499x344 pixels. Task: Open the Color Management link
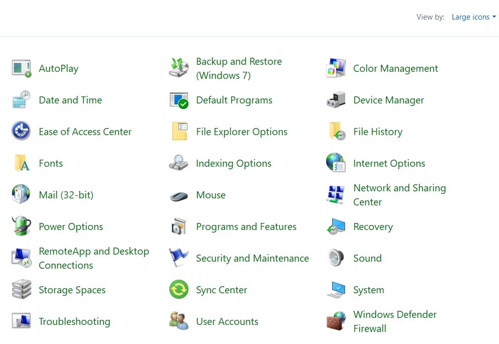[395, 69]
